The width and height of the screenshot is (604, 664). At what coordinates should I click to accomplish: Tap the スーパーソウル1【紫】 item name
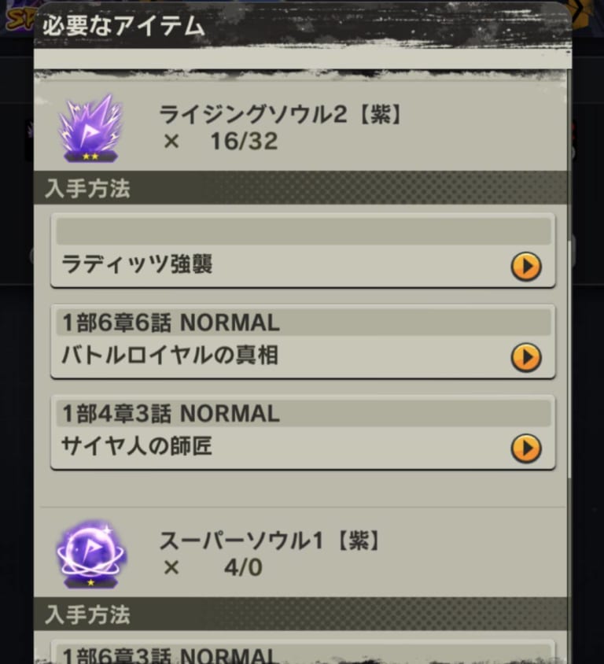pyautogui.click(x=269, y=540)
